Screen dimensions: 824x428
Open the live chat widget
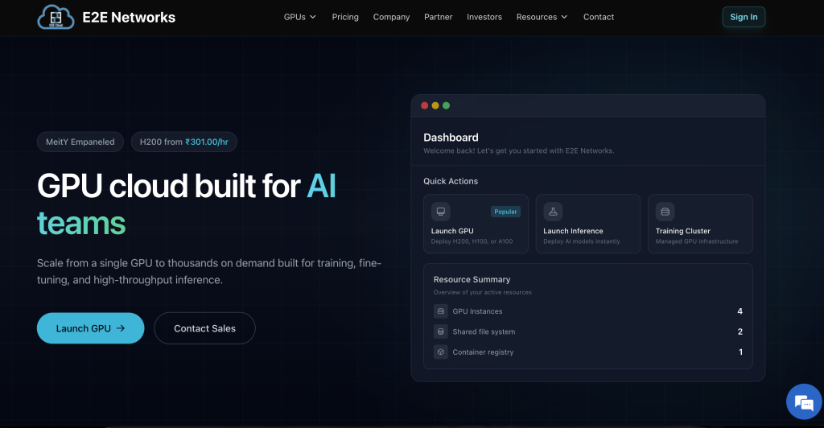pos(803,401)
